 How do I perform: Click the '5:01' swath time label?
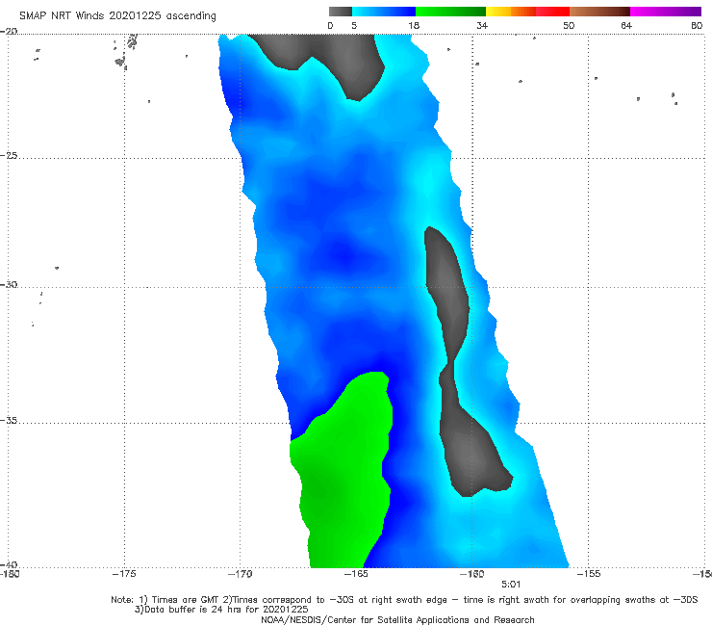[511, 585]
